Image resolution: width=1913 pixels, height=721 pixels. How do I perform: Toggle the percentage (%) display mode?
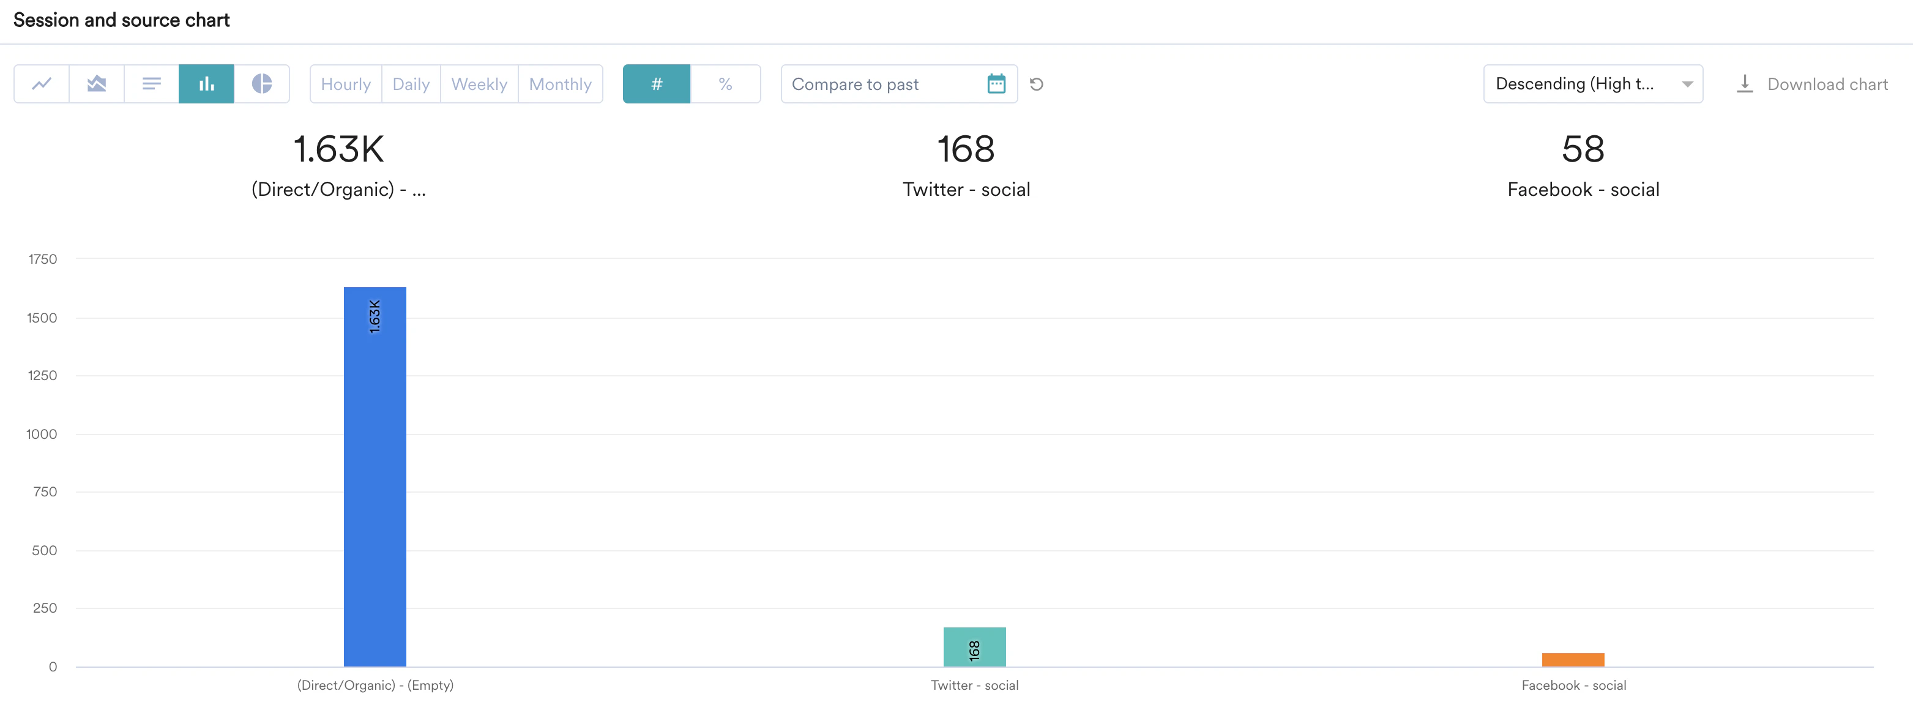tap(726, 84)
